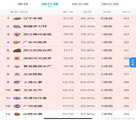Open the 北京北汽 team name
This screenshot has width=136, height=120.
pyautogui.click(x=33, y=90)
